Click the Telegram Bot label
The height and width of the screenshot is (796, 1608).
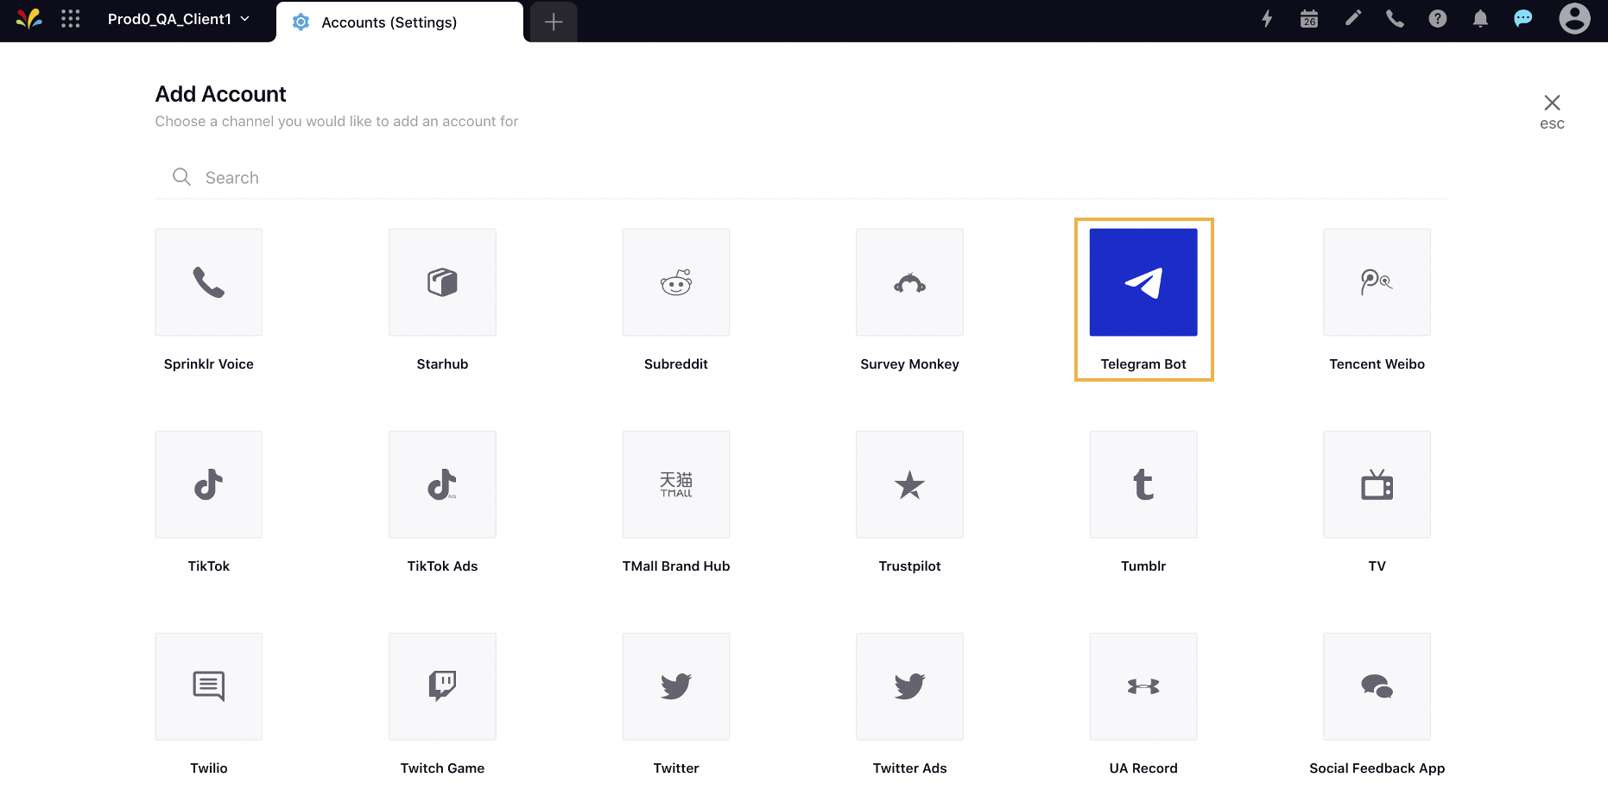pyautogui.click(x=1143, y=364)
